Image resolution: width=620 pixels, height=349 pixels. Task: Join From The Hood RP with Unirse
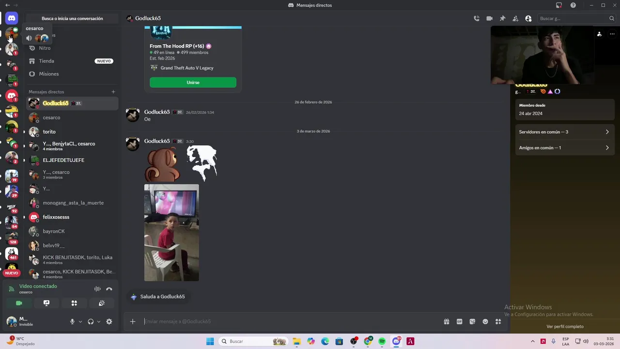point(193,82)
